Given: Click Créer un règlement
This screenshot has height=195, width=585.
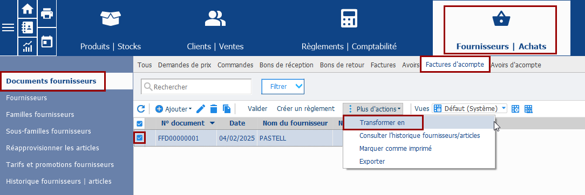Looking at the screenshot, I should tap(305, 109).
